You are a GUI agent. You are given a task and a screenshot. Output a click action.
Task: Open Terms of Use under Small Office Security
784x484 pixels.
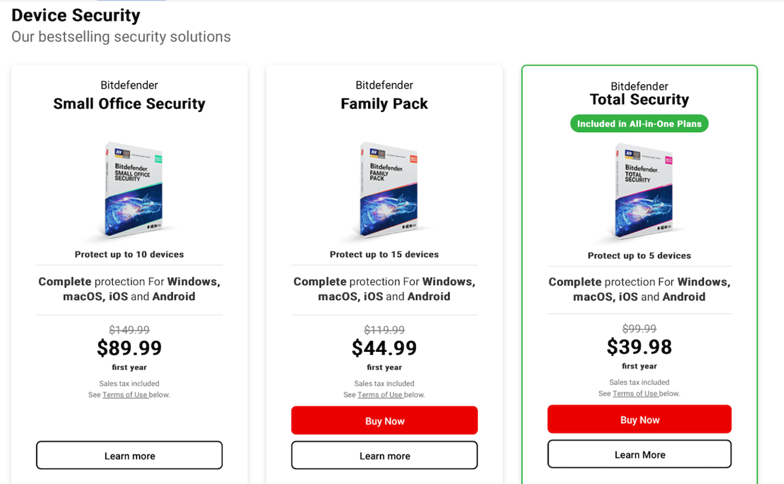(x=125, y=394)
